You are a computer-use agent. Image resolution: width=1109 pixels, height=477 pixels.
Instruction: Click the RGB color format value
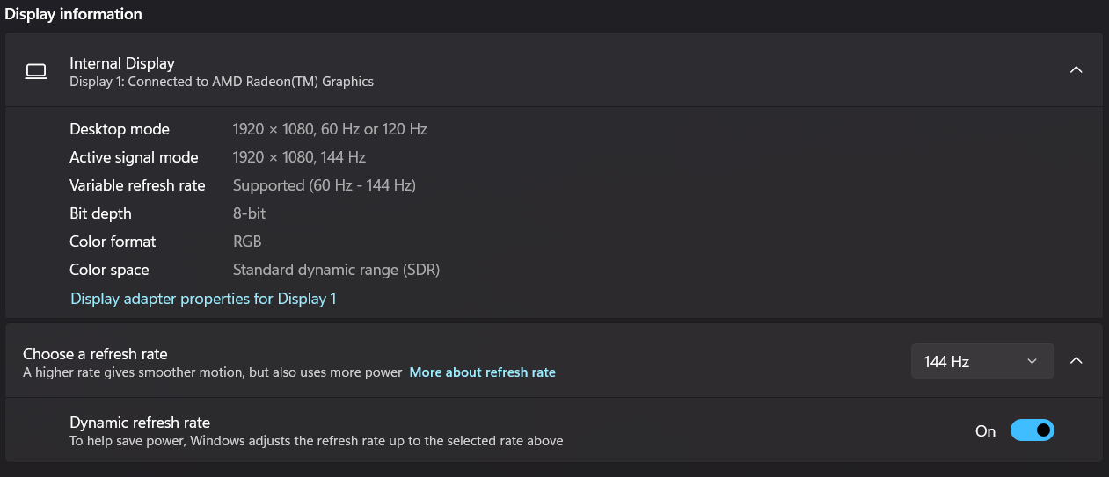point(247,242)
